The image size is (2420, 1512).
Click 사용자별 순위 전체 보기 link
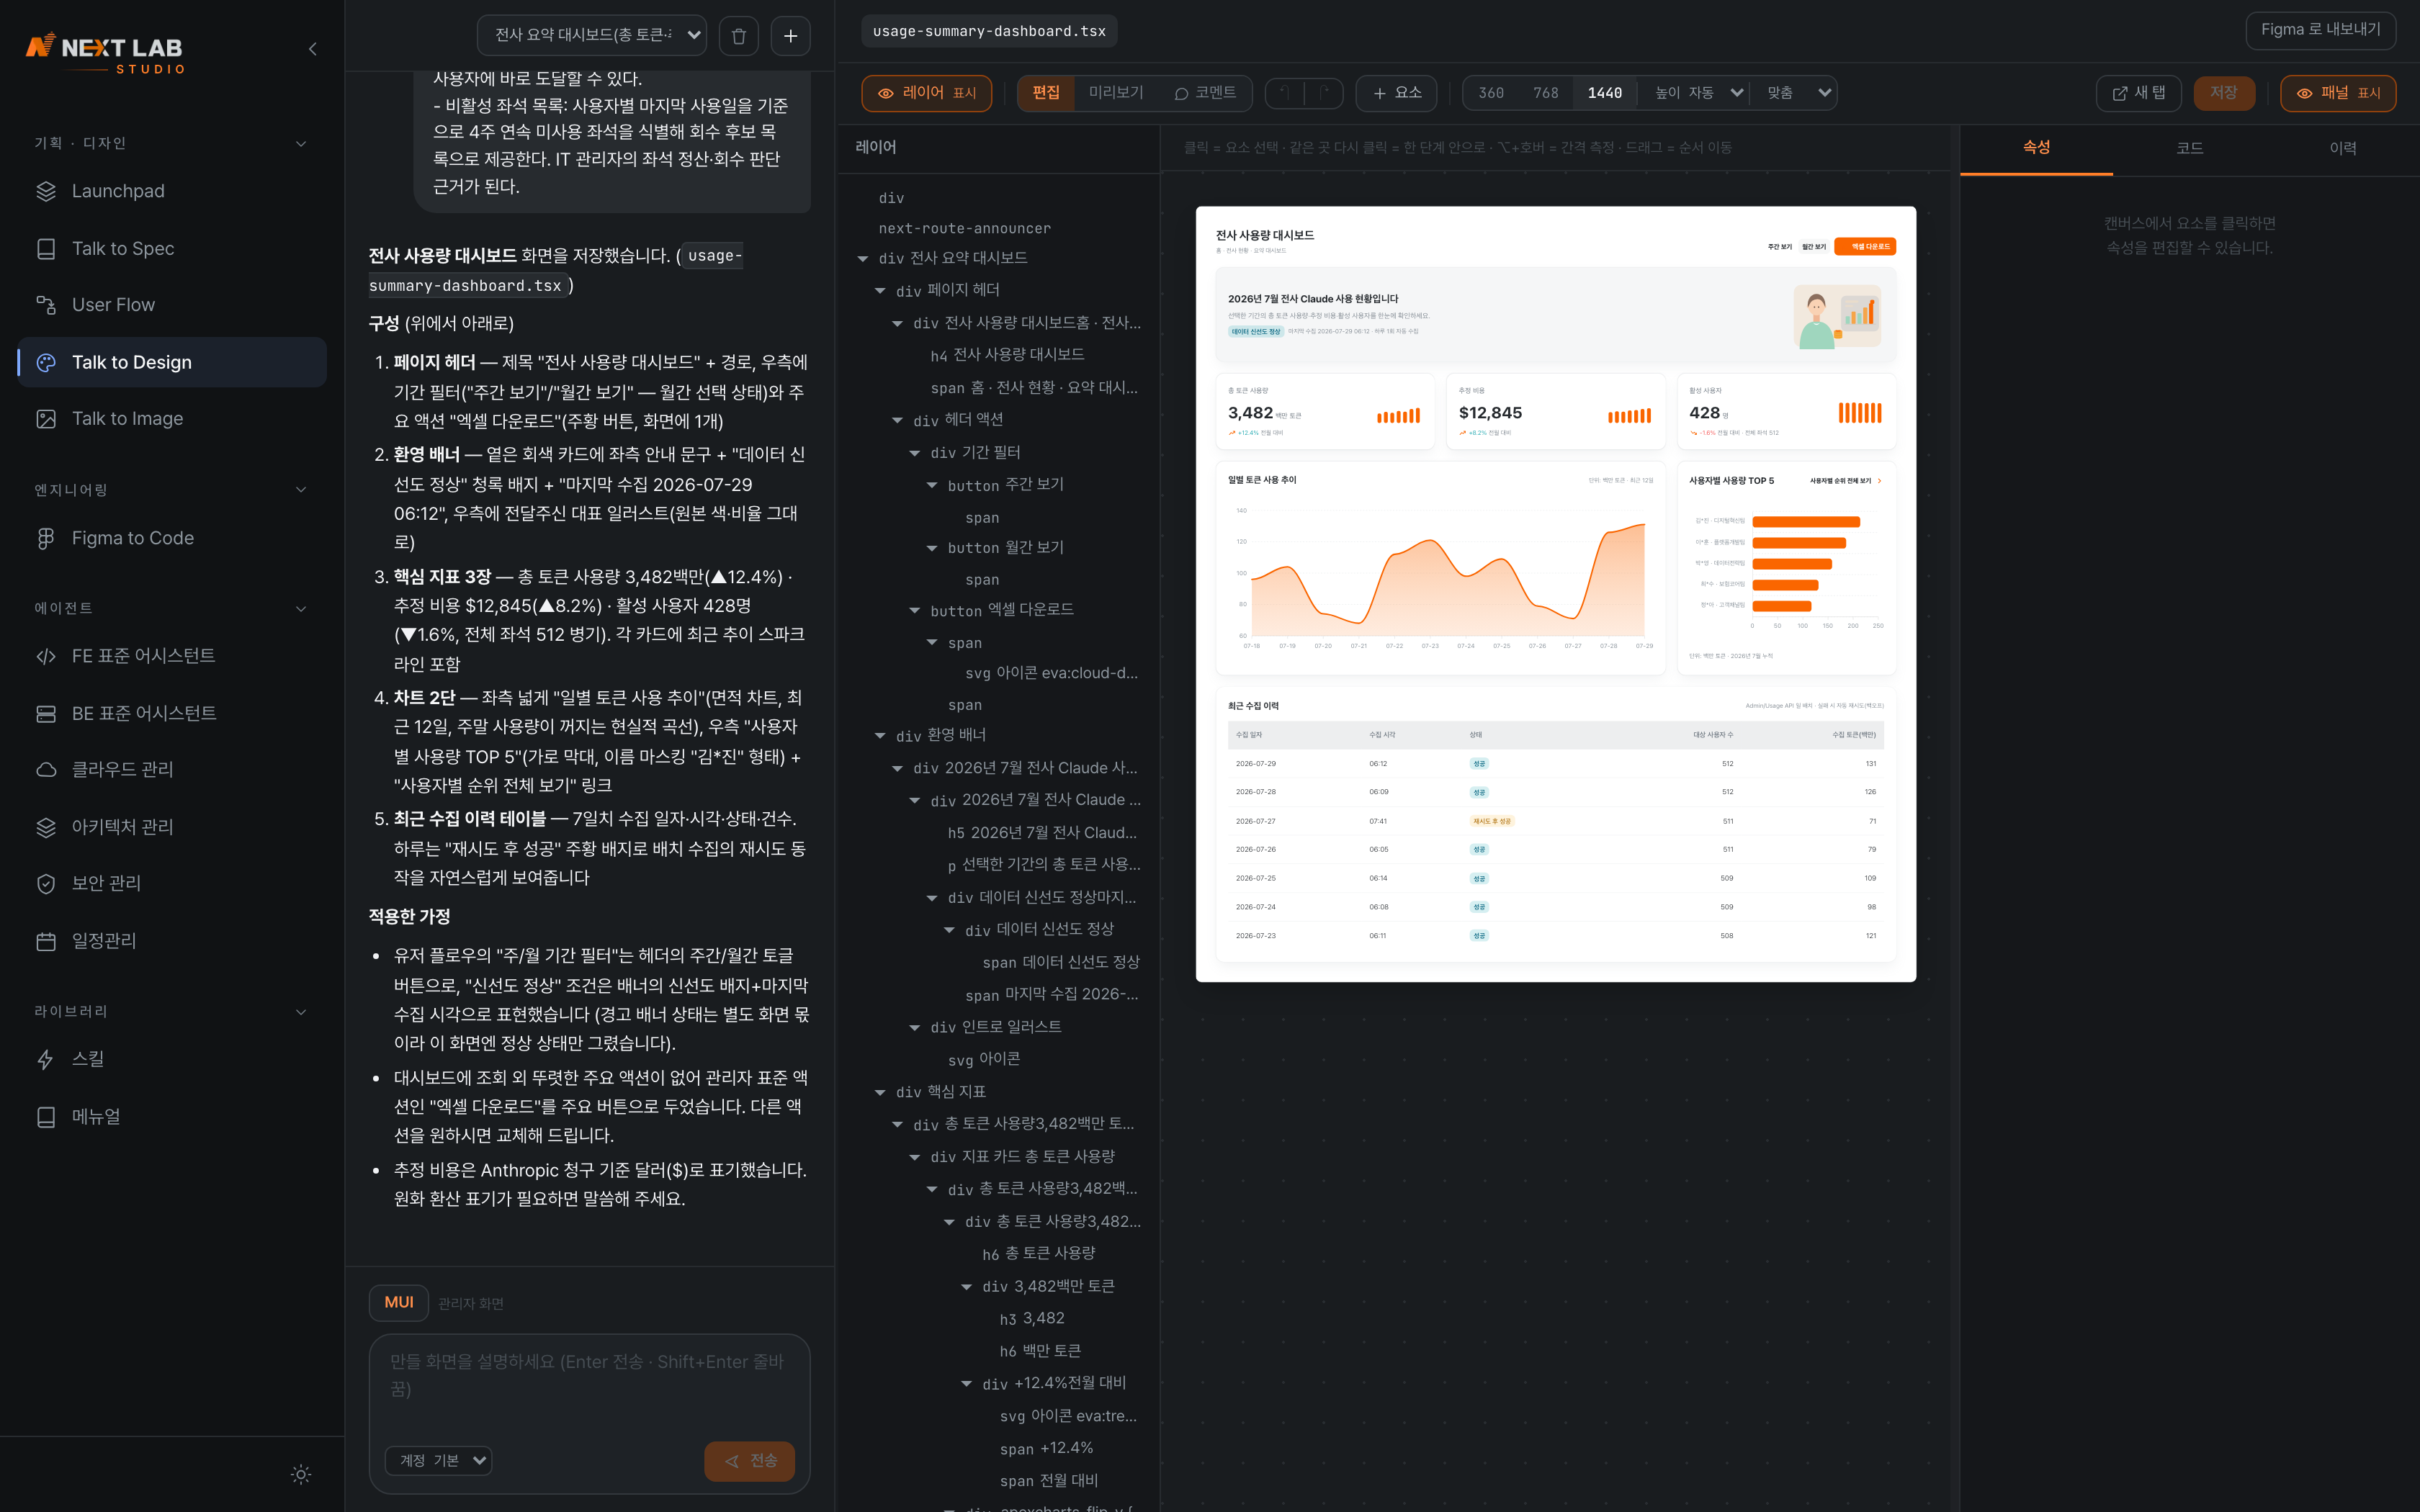[x=1846, y=481]
